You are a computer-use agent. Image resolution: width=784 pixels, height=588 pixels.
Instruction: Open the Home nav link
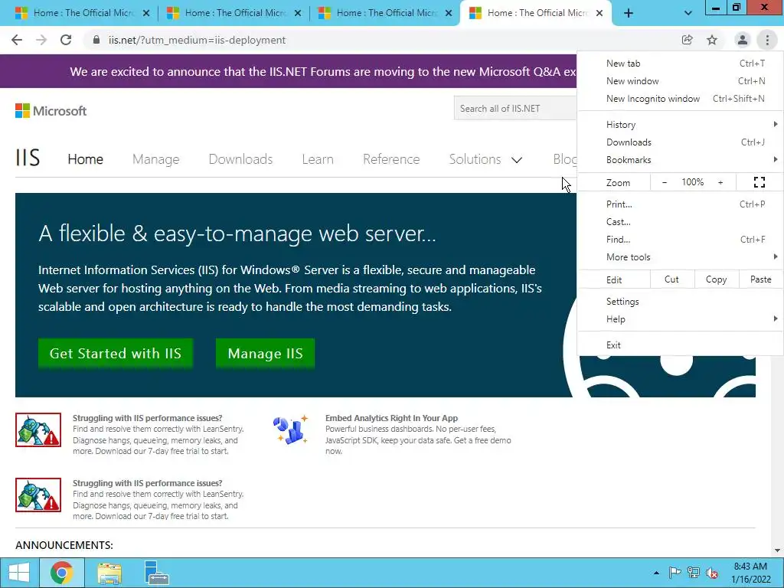(x=86, y=159)
